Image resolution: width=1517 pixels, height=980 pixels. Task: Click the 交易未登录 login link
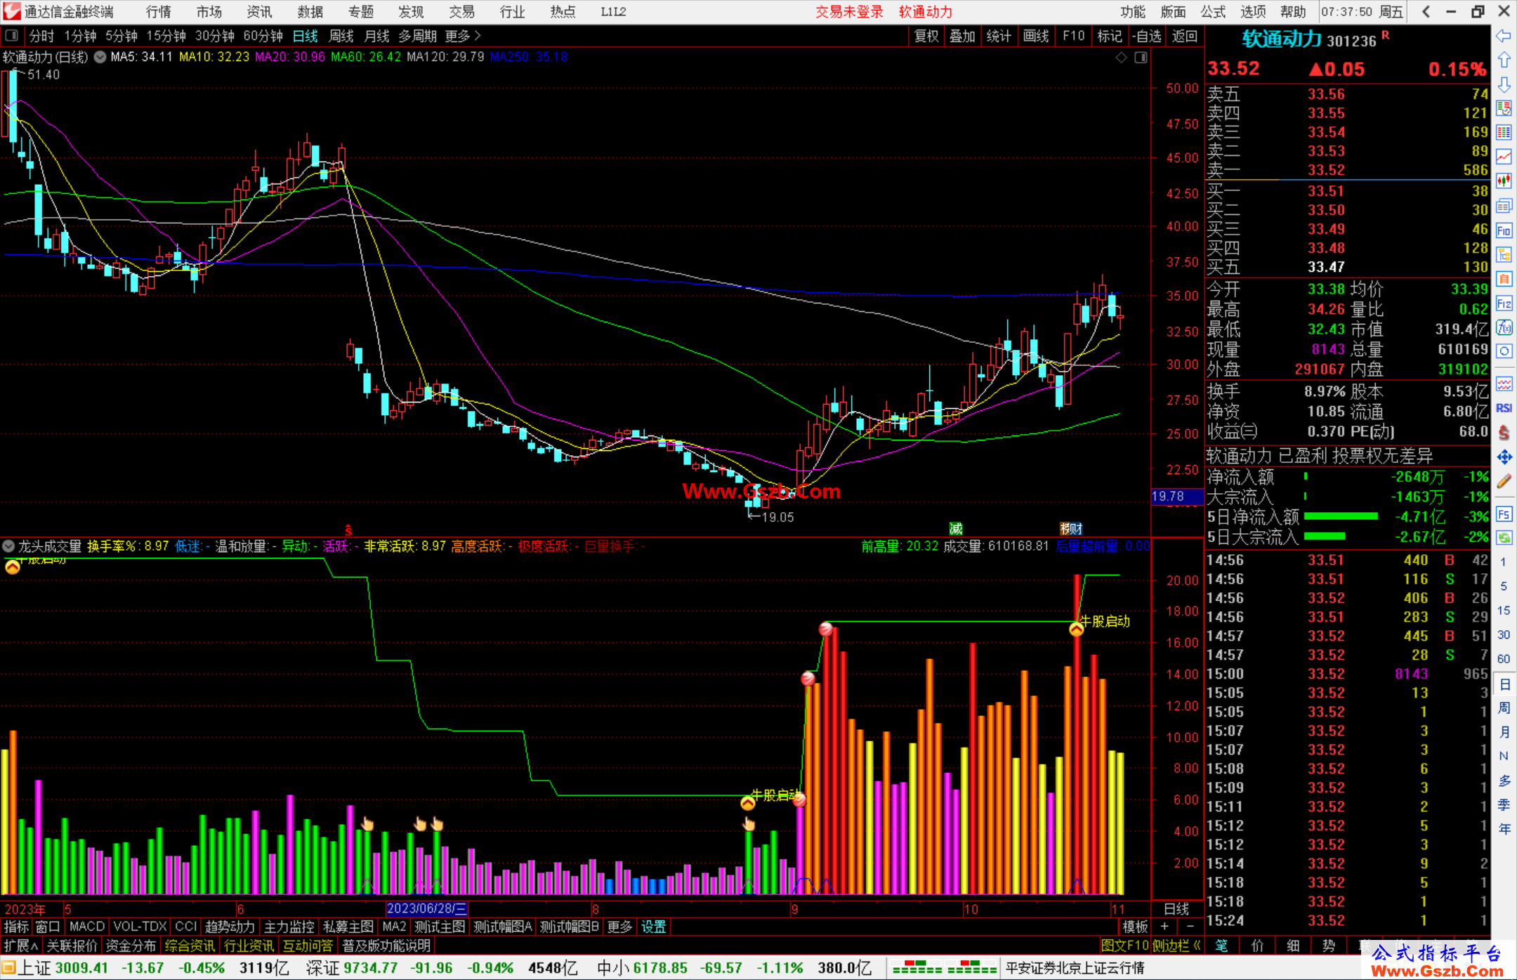coord(849,12)
